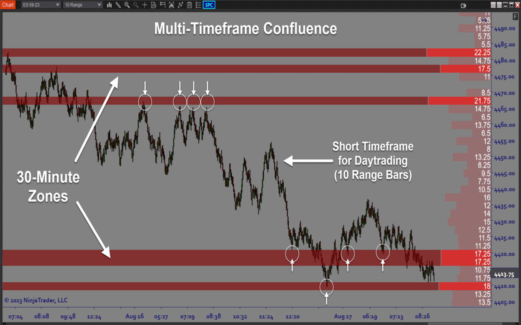Click the zoom in magnifier icon
This screenshot has height=325, width=521.
(x=127, y=5)
